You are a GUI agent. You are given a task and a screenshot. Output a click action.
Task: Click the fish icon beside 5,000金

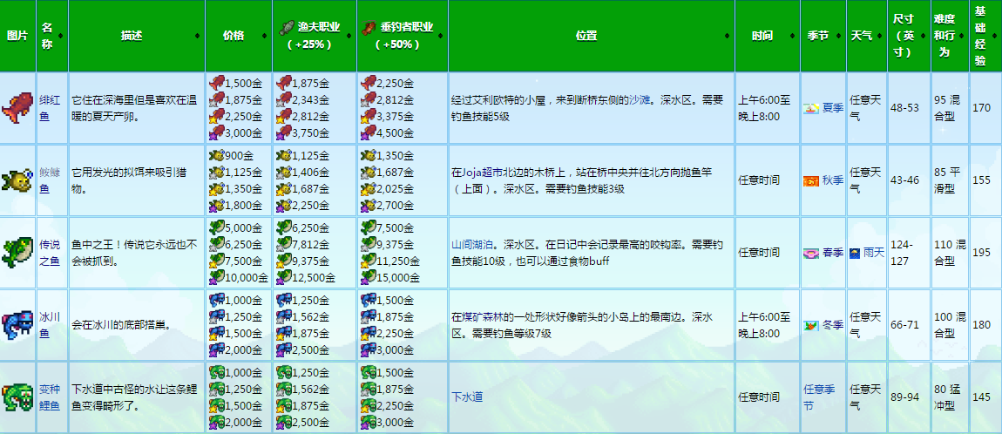216,227
